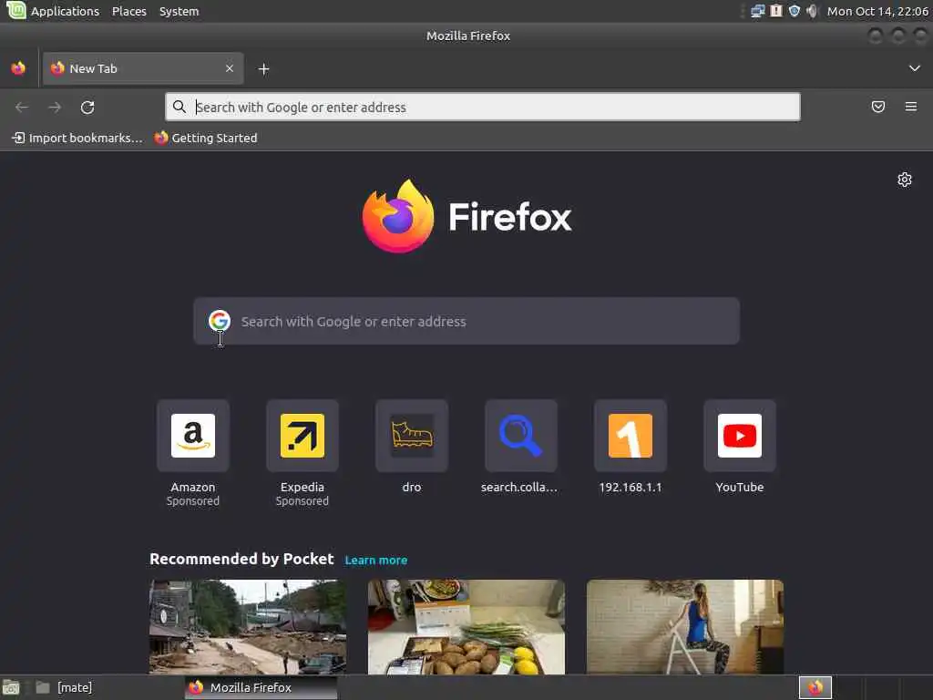The height and width of the screenshot is (700, 933).
Task: Open the clock showing Mon Oct 14
Action: click(x=877, y=11)
